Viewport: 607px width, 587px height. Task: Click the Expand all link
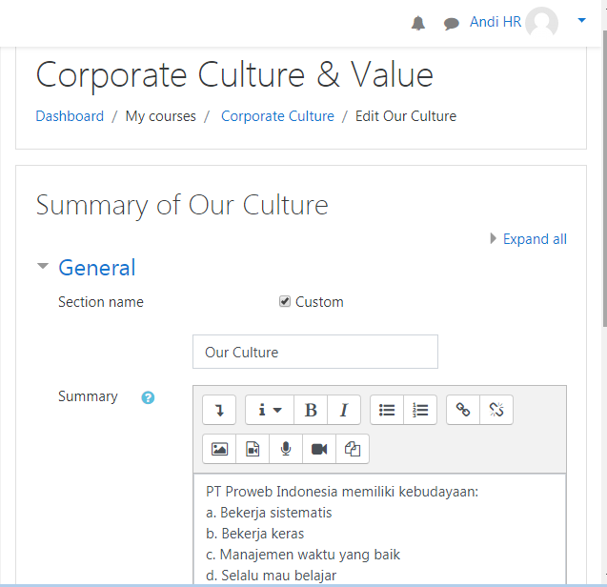tap(535, 239)
